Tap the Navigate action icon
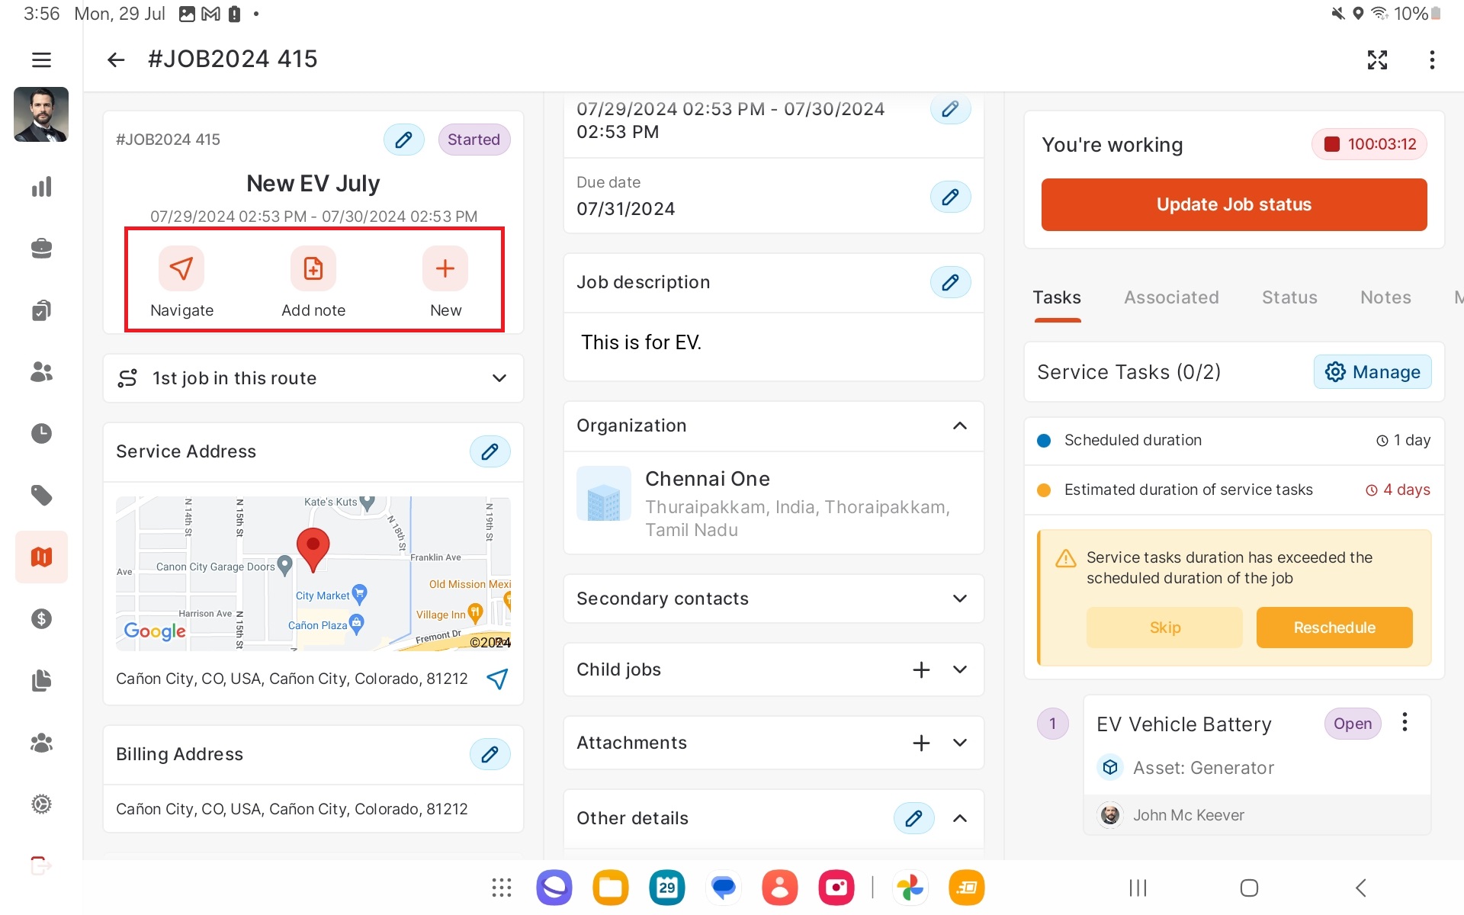The height and width of the screenshot is (915, 1464). (x=181, y=268)
